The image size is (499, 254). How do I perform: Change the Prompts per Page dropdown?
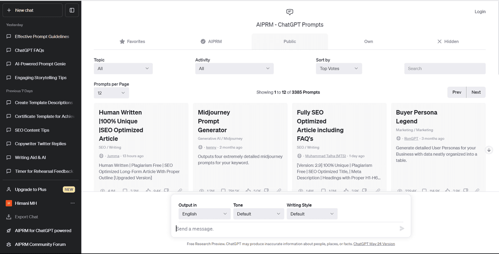point(111,93)
